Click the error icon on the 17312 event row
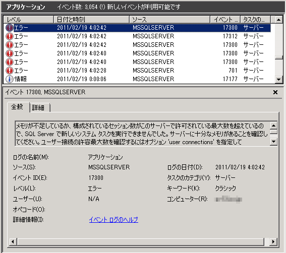The height and width of the screenshot is (253, 286). [9, 36]
